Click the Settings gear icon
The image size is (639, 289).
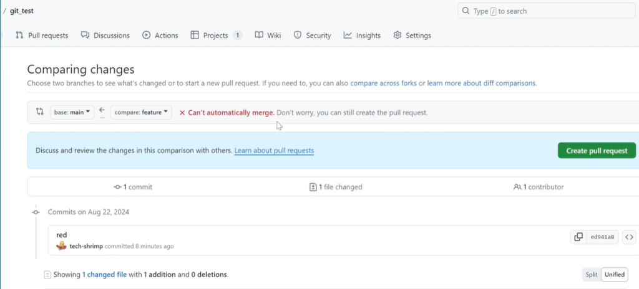398,36
